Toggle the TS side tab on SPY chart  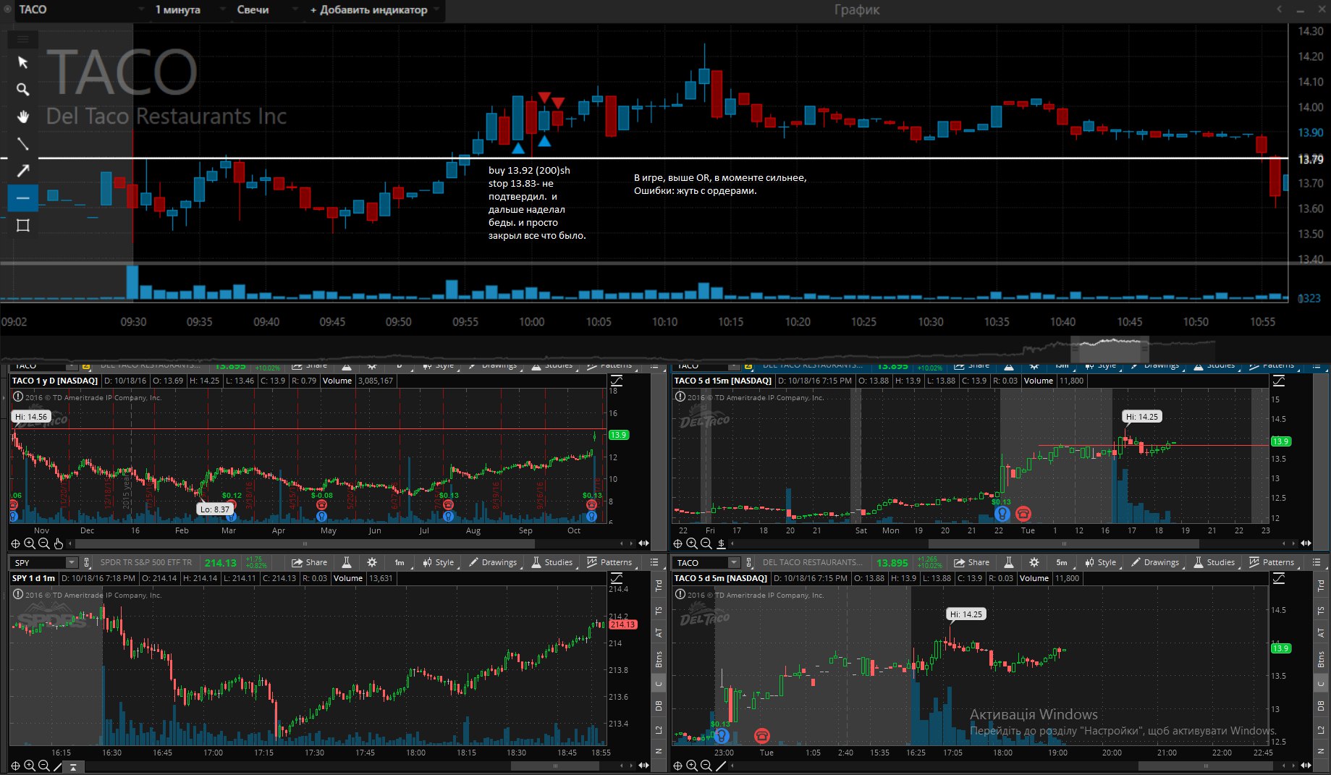tap(659, 610)
